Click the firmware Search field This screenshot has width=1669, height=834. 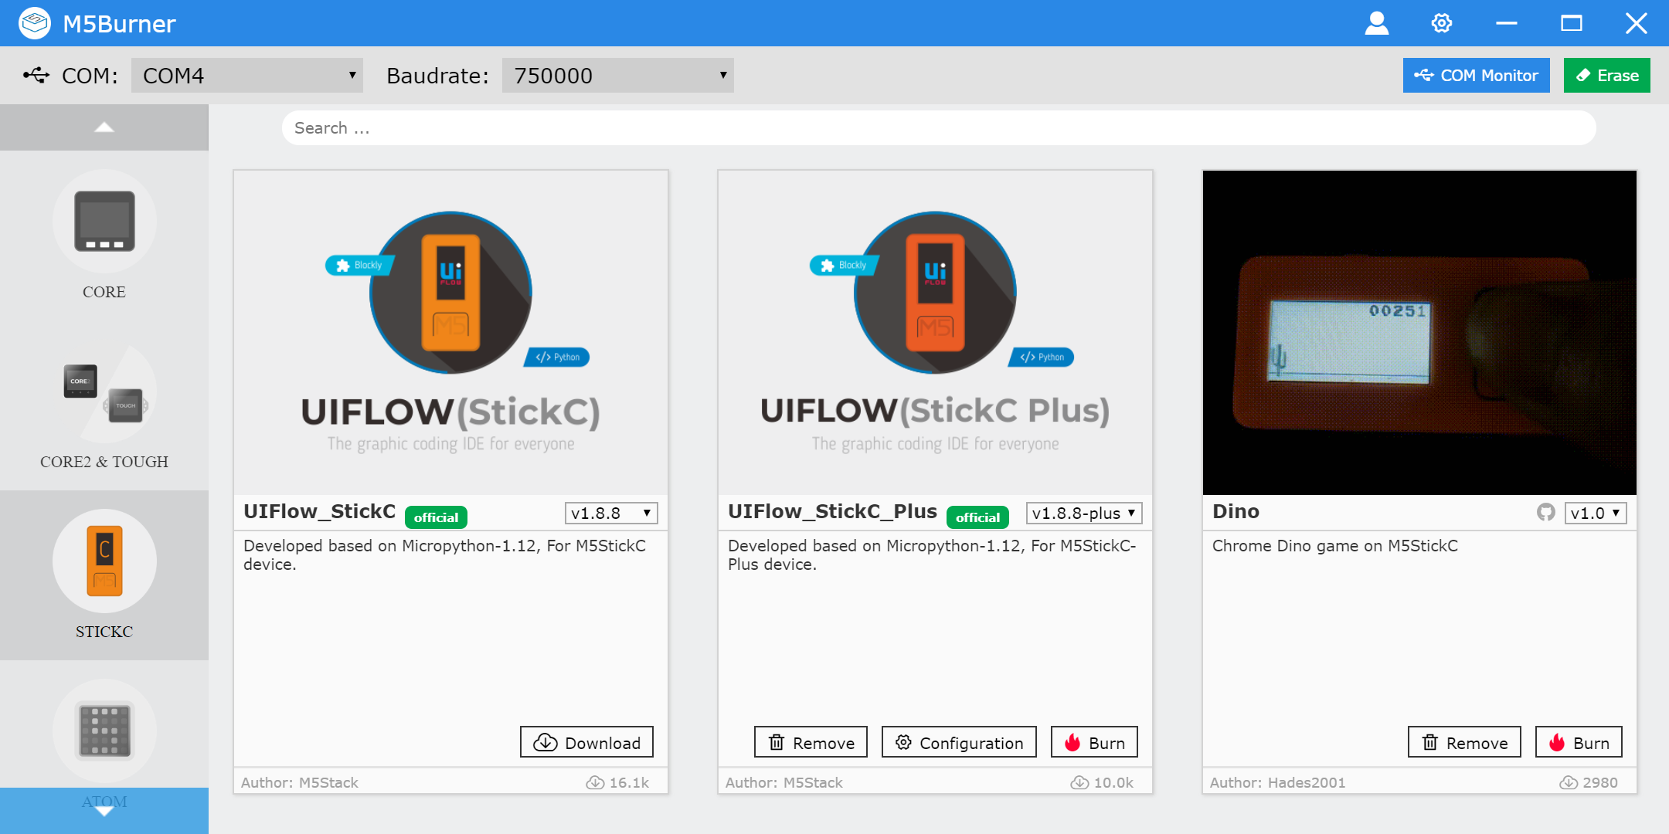click(x=938, y=128)
